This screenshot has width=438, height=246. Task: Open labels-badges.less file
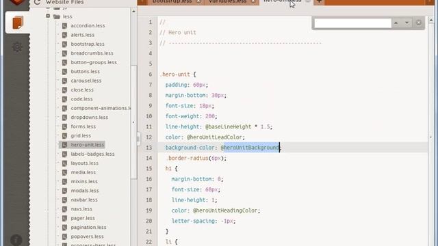(x=93, y=154)
